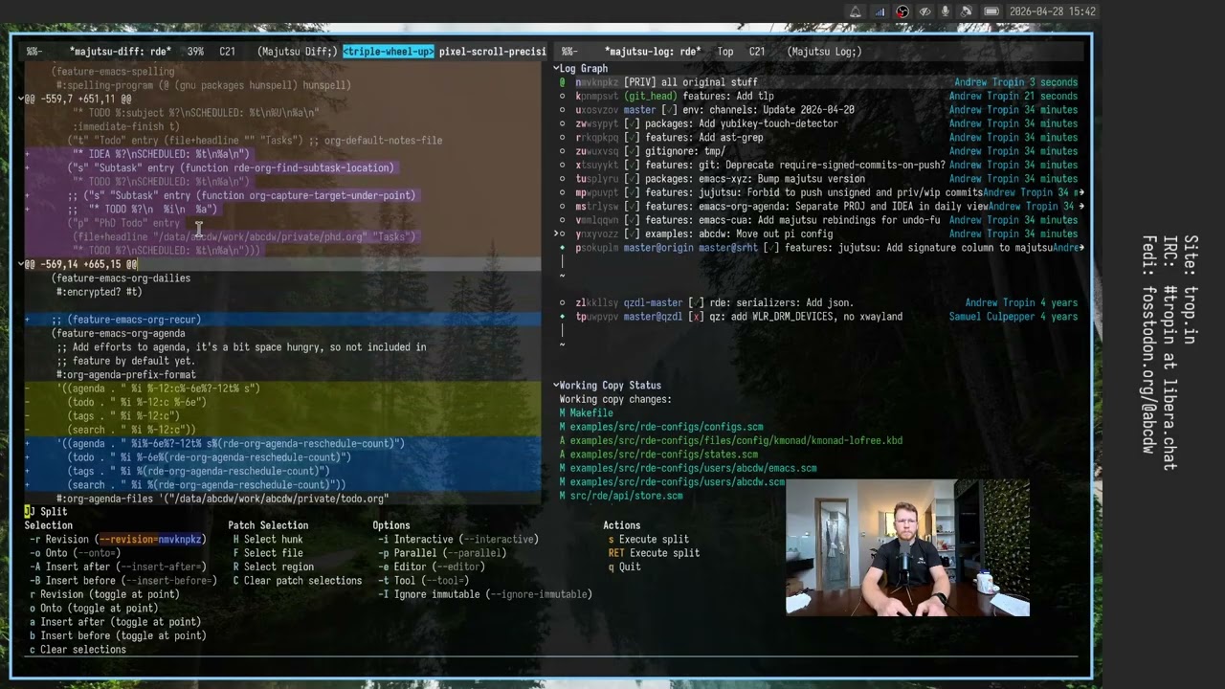Open examples/src/rde-configs/states.scm

click(x=664, y=455)
